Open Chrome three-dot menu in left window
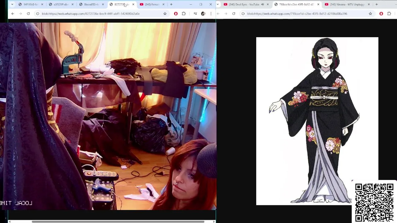 point(211,14)
